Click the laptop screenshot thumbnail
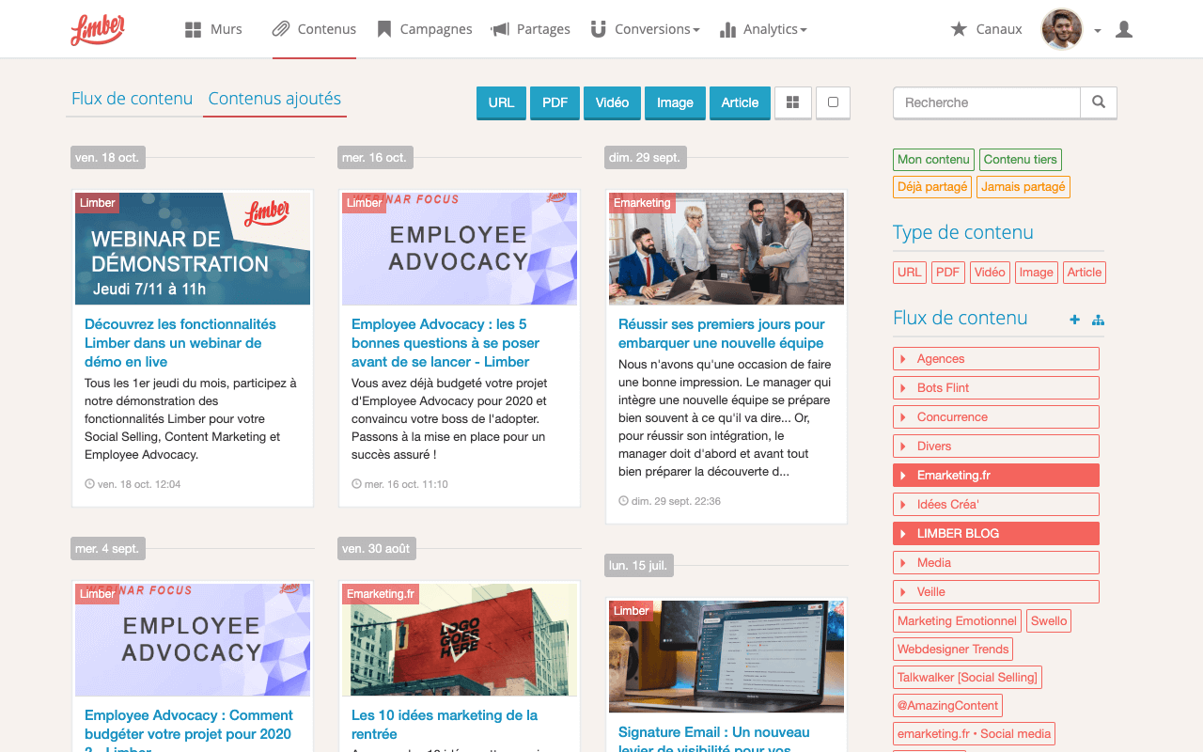 pos(726,657)
